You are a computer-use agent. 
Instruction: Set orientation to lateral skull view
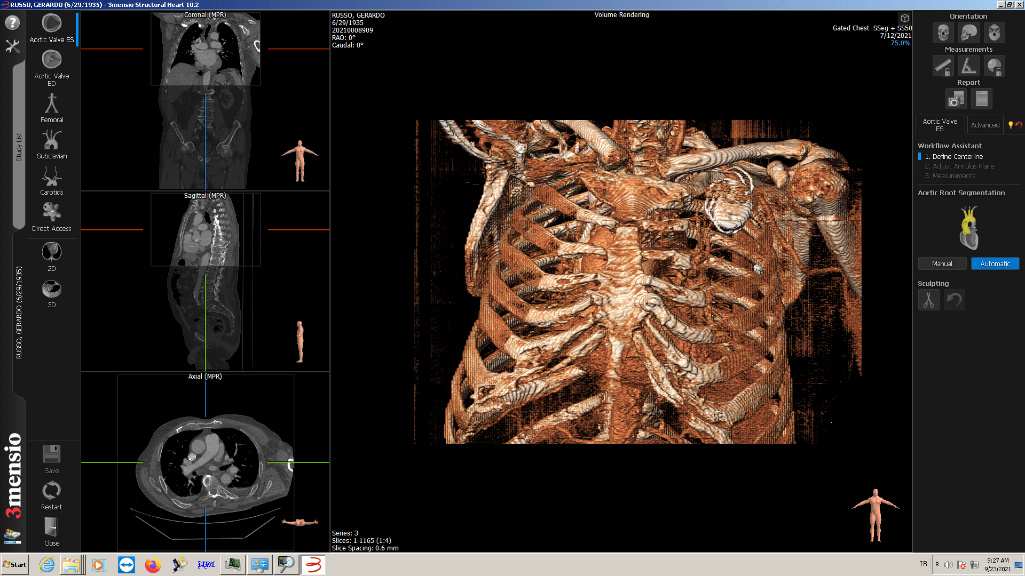968,33
